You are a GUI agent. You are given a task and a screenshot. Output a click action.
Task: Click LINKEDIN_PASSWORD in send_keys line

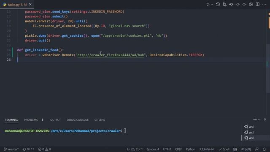point(106,11)
